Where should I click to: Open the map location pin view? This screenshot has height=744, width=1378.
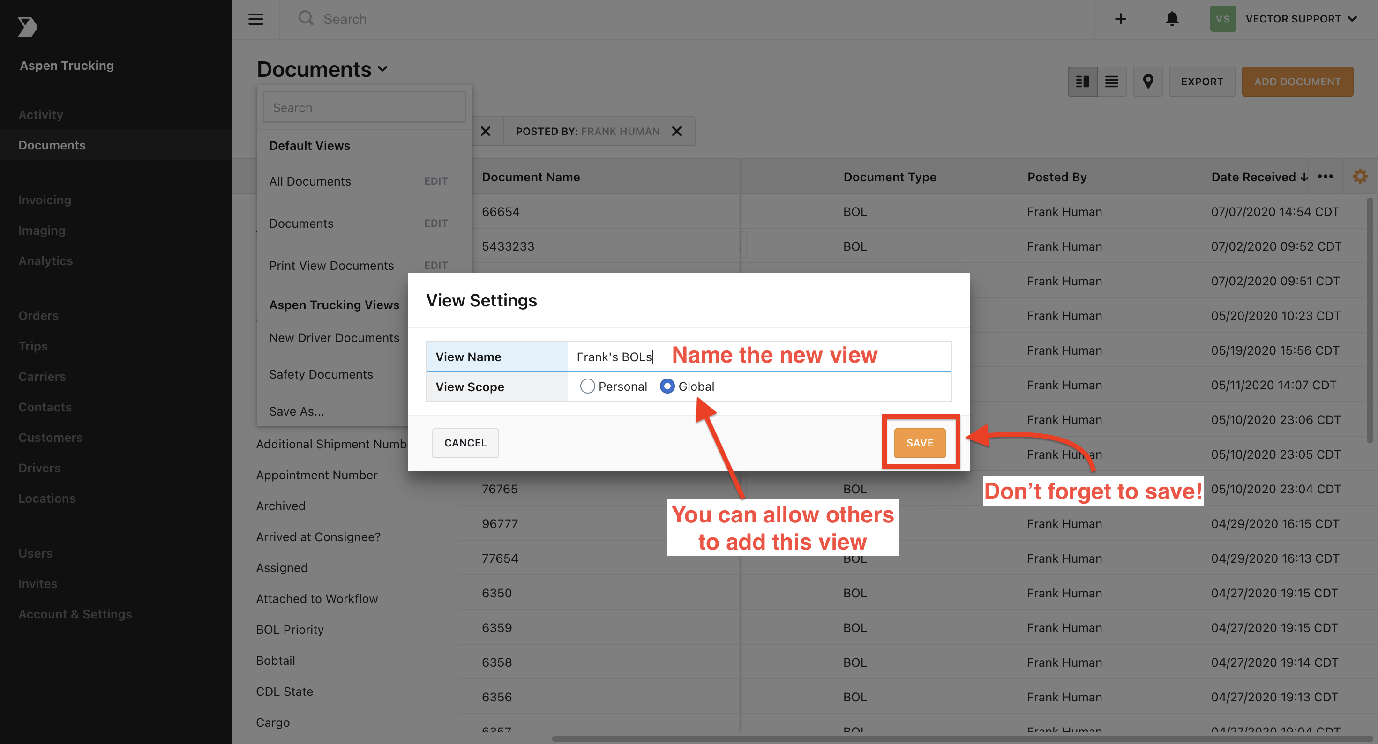pos(1147,82)
